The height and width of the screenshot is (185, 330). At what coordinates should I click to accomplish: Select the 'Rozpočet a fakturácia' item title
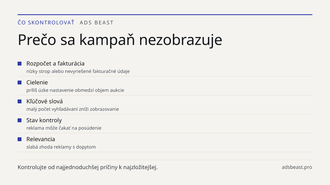[55, 64]
